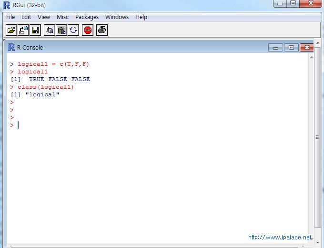Click the line 'logical1 = c(T,F,F)'

(53, 64)
